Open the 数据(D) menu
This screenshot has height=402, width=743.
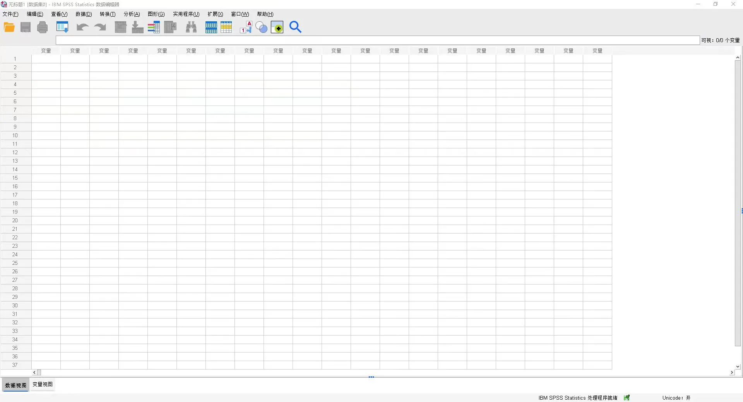[84, 14]
